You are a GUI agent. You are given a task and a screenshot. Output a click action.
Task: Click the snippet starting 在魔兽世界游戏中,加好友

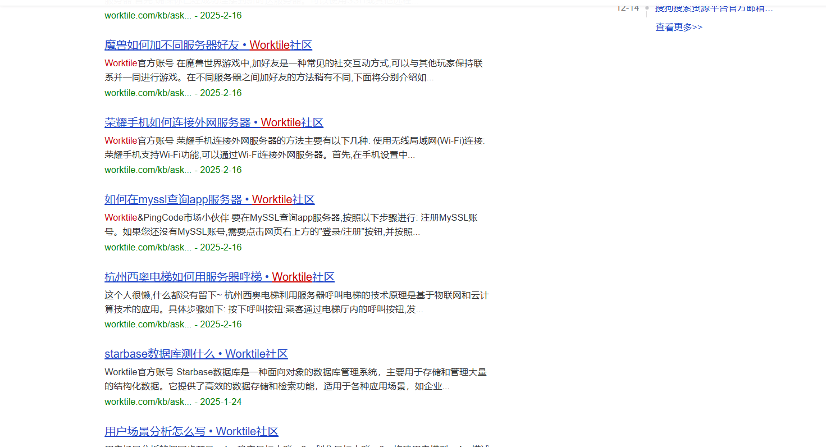[294, 70]
